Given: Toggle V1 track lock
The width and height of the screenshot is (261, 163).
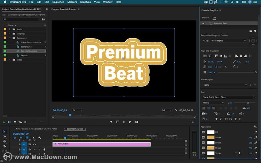Looking at the screenshot, I should coord(19,144).
